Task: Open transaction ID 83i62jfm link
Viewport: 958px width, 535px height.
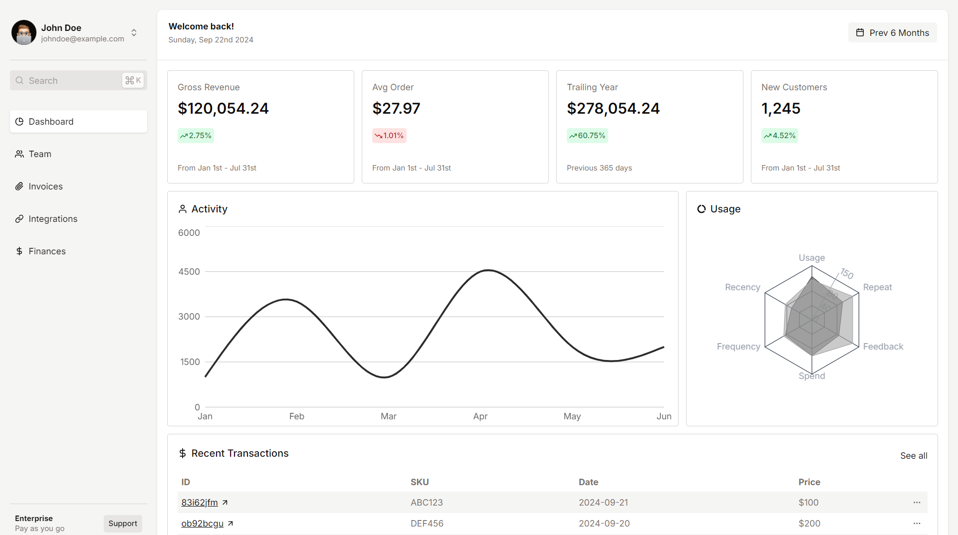Action: click(200, 503)
